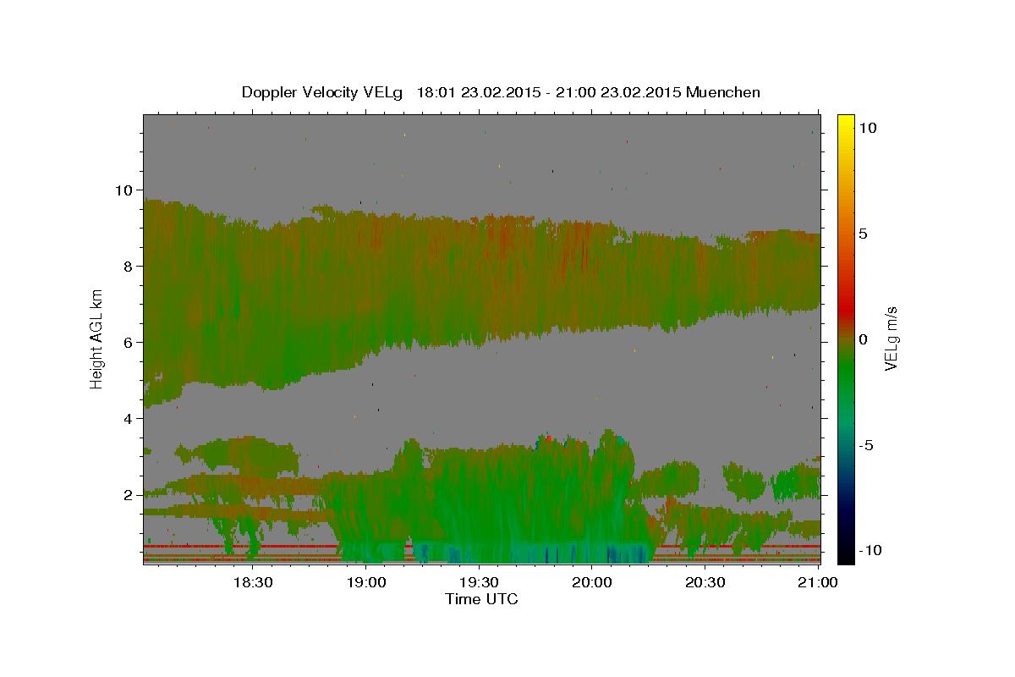Screen dimensions: 1015x677
Task: Click the height axis tick label 4
Action: 129,418
